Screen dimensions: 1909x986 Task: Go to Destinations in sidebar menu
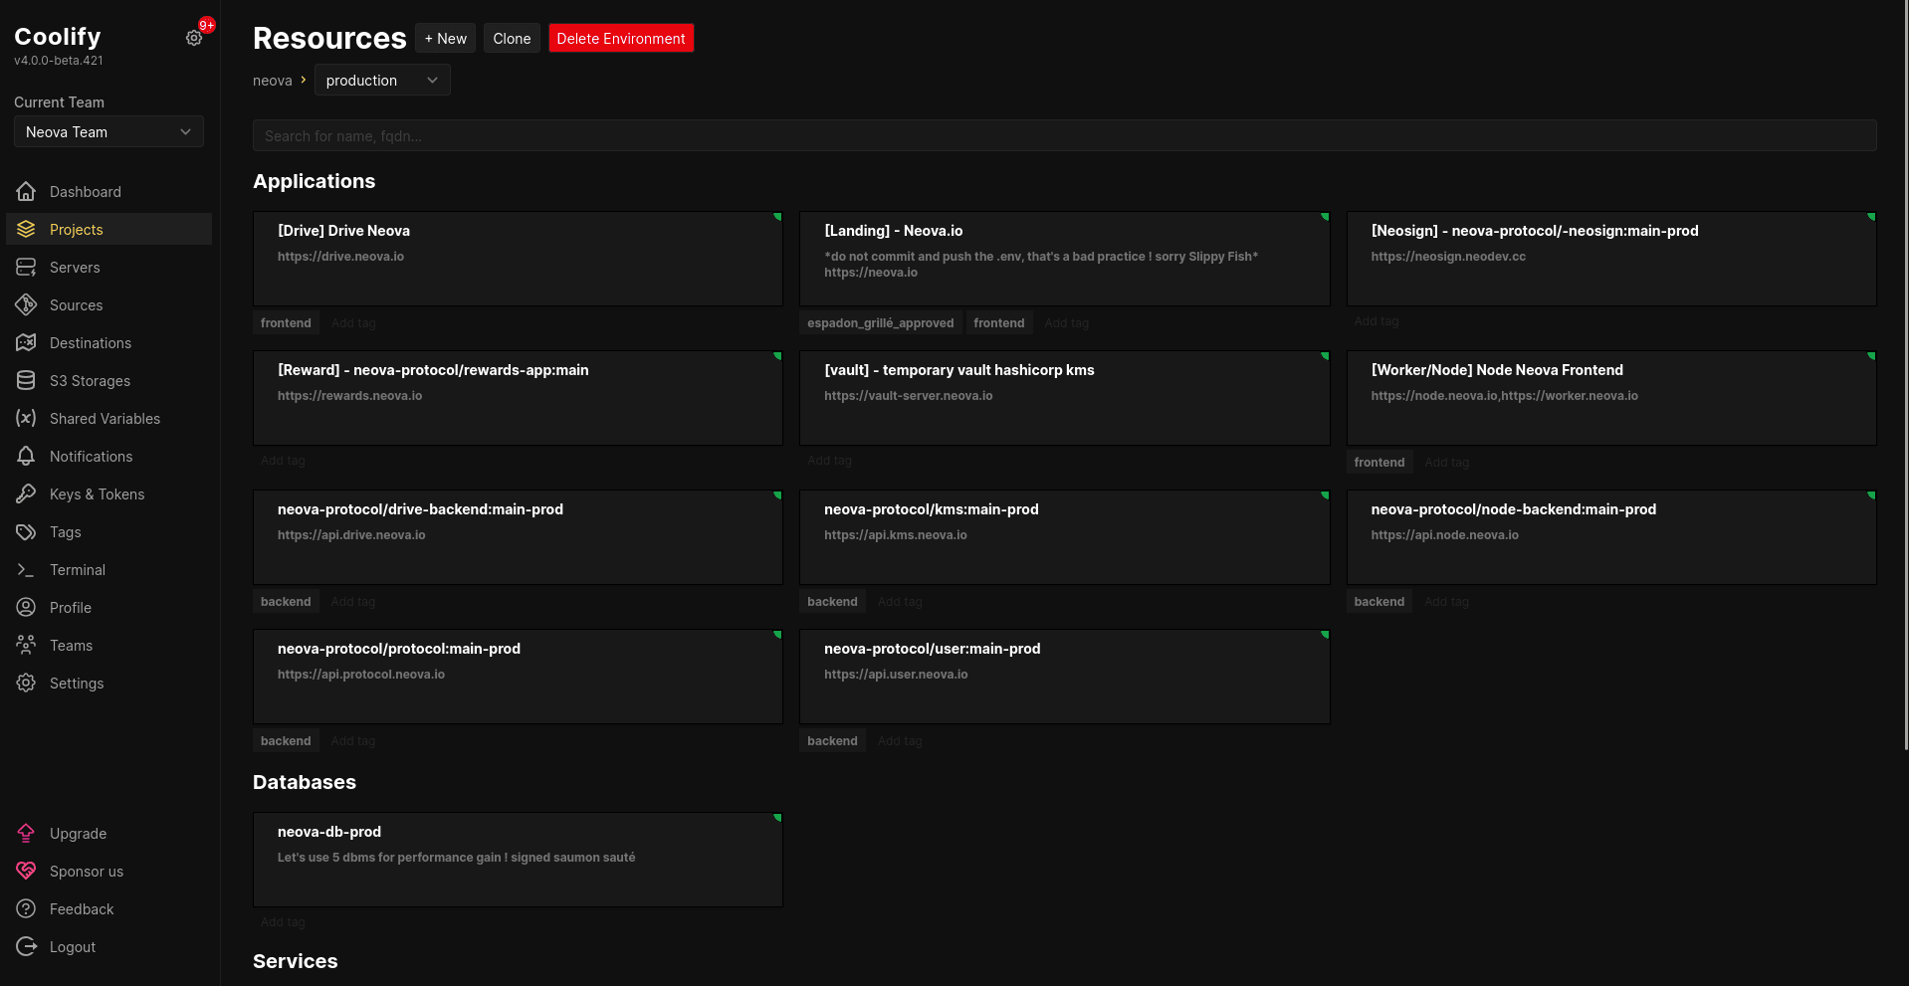(90, 343)
